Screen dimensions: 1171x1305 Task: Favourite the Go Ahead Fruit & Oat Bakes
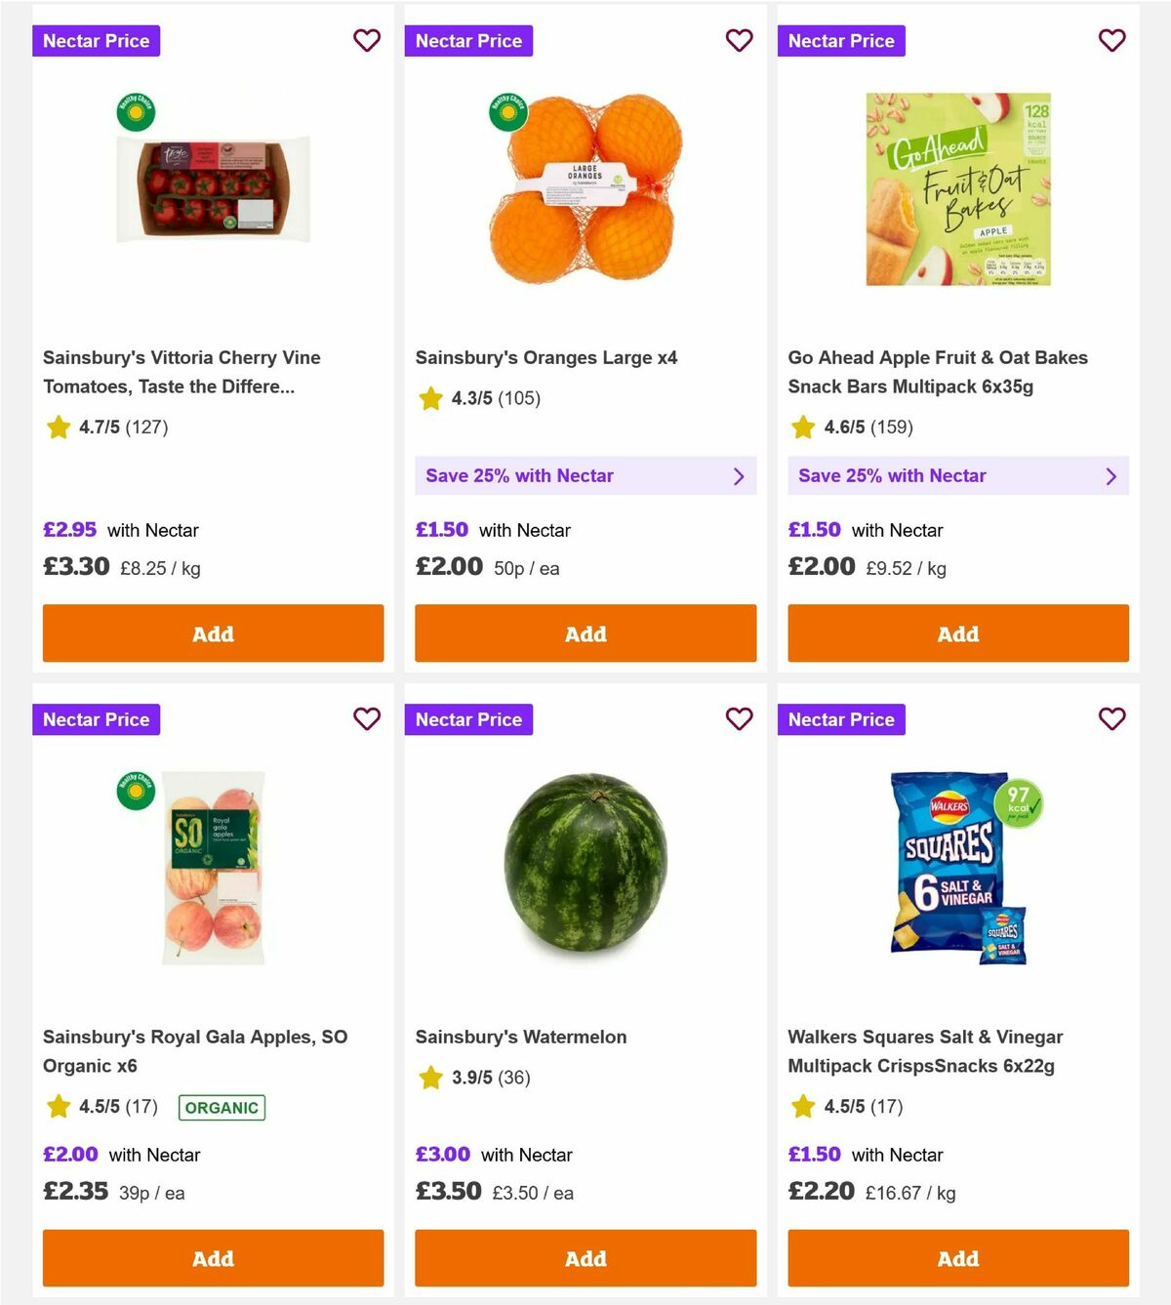click(1112, 40)
